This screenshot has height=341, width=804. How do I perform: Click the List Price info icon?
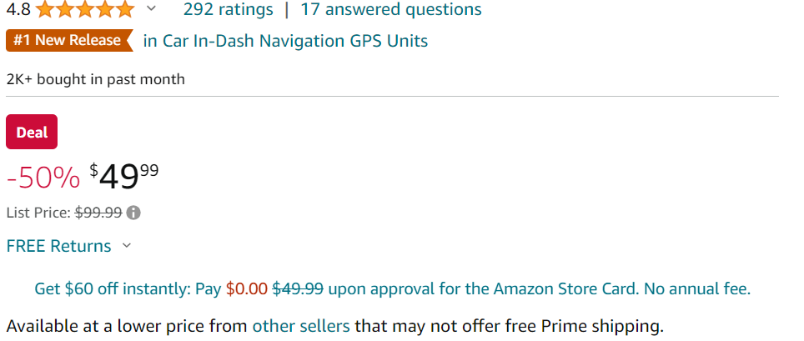(x=133, y=213)
